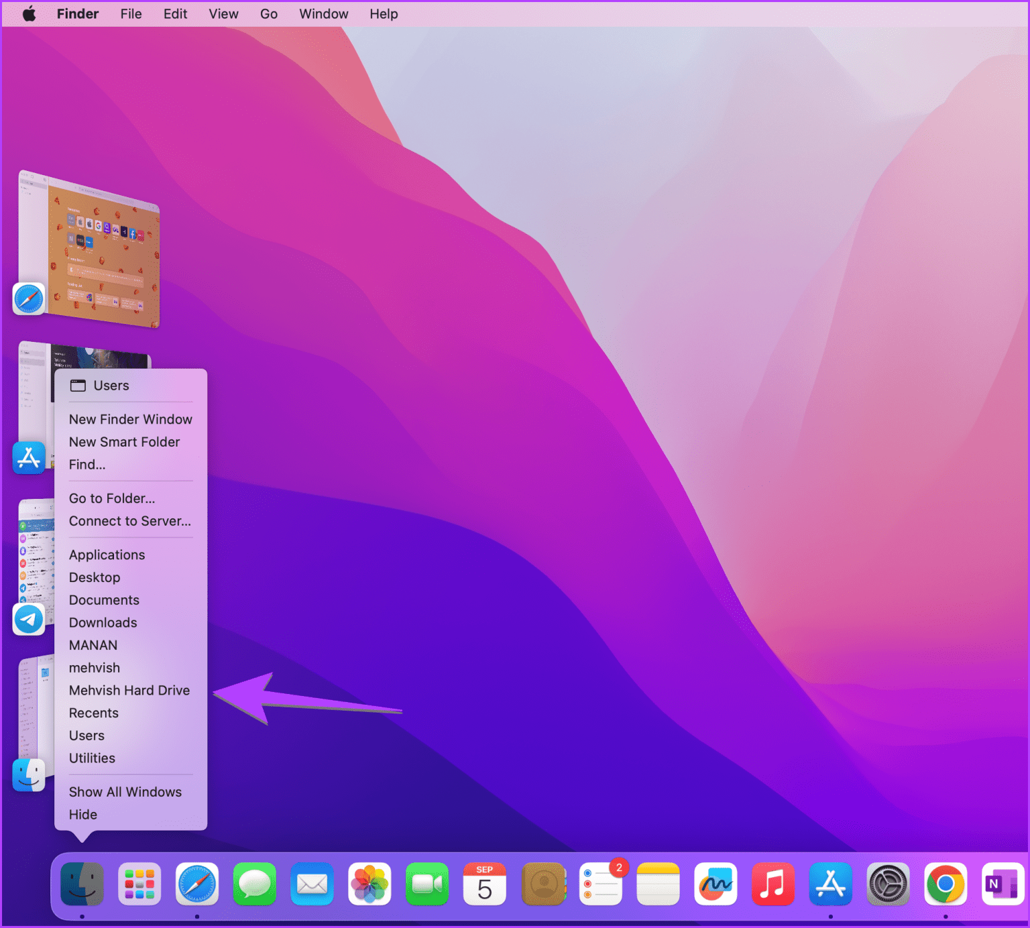Click Show All Windows

click(x=125, y=792)
